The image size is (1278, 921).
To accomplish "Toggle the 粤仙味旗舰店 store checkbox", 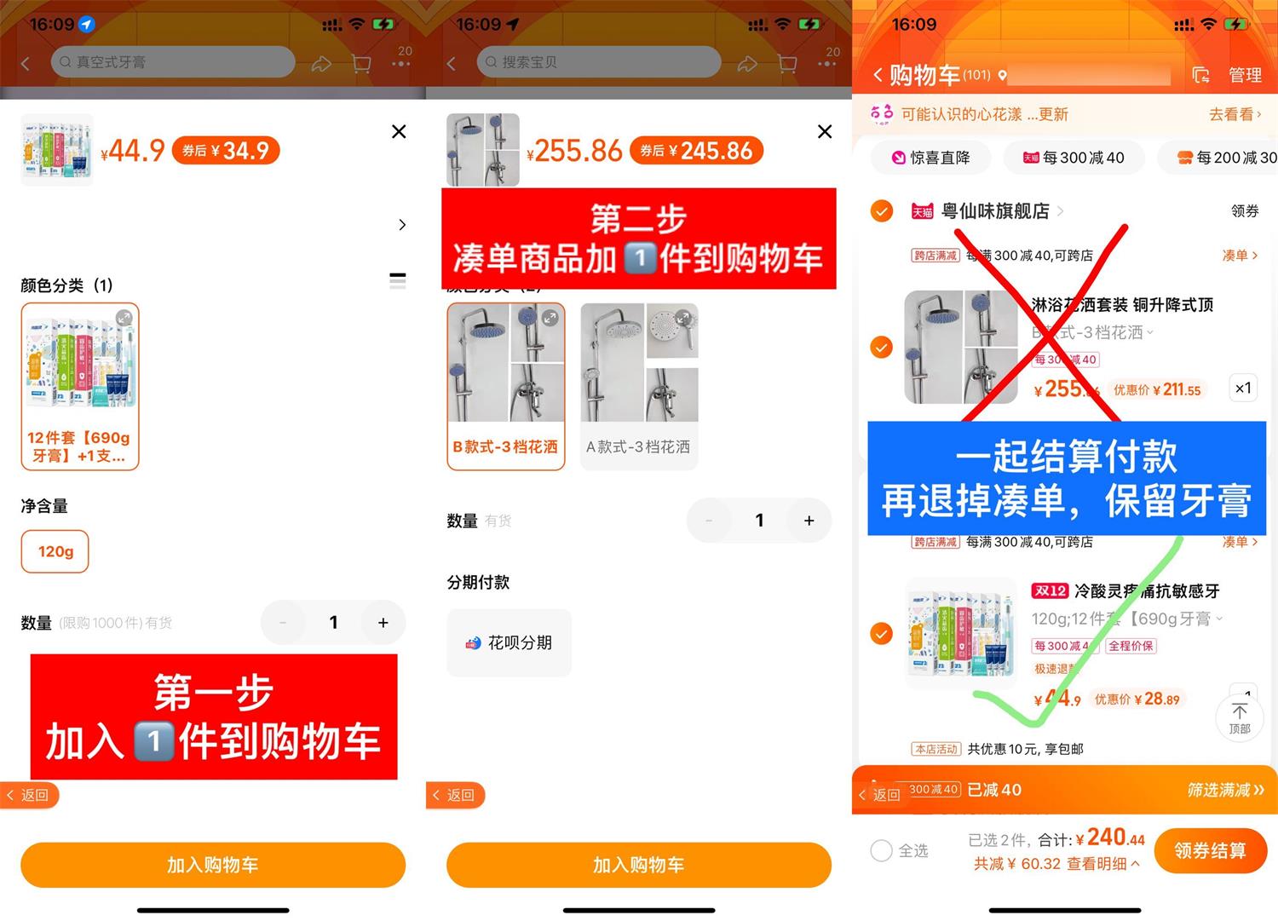I will 882,210.
